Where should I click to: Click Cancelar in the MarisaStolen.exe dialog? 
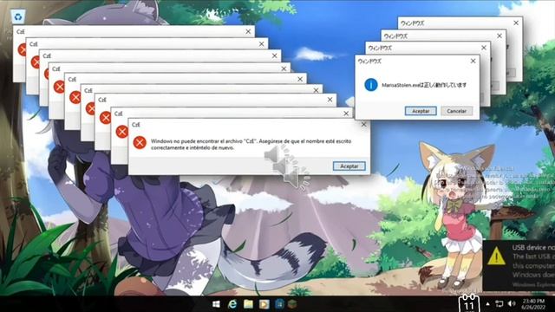[x=456, y=111]
